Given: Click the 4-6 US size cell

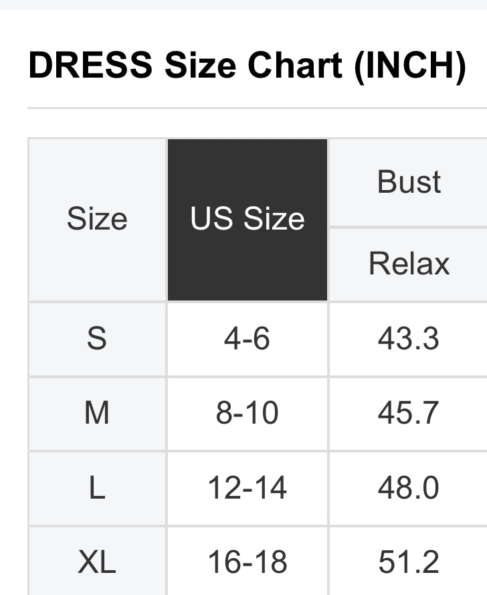Looking at the screenshot, I should coord(248,339).
